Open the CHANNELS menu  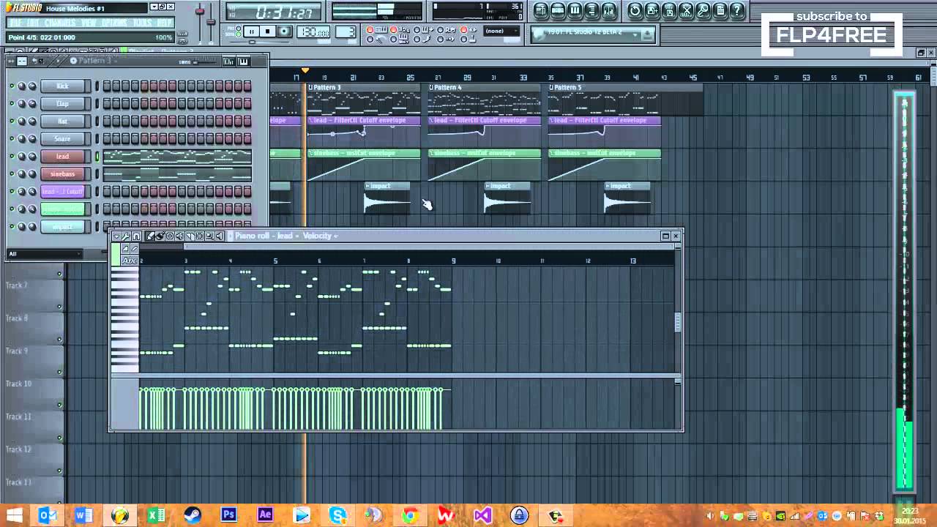coord(60,23)
